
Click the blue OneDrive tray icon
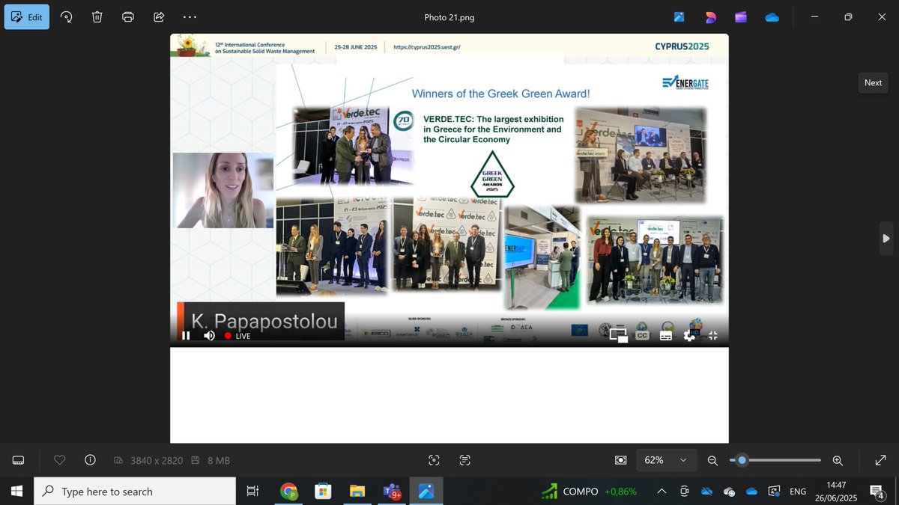tap(752, 492)
